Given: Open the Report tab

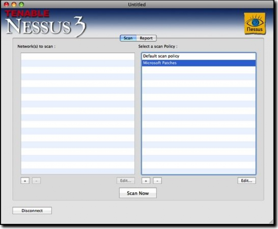Looking at the screenshot, I should (146, 38).
